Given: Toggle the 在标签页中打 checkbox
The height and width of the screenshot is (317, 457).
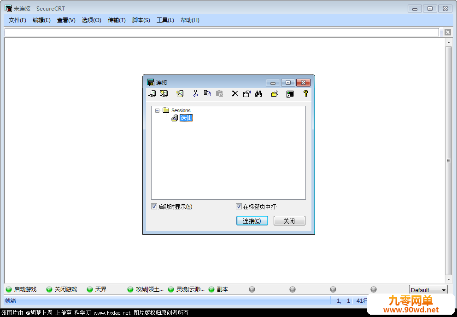Looking at the screenshot, I should tap(239, 207).
